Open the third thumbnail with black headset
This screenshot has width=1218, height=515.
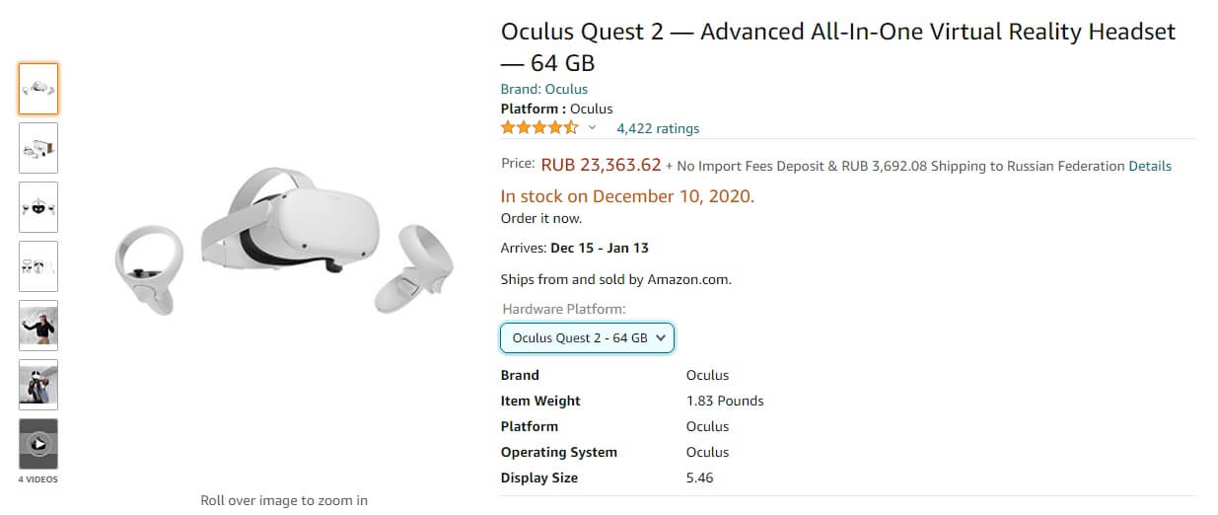point(38,207)
